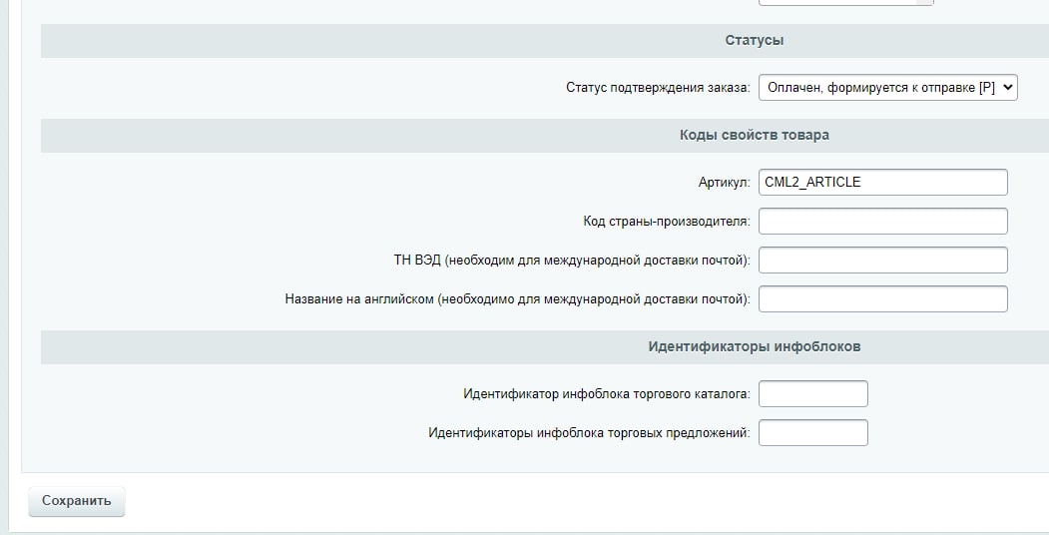
Task: Click the partially visible dropdown at top
Action: pos(845,2)
